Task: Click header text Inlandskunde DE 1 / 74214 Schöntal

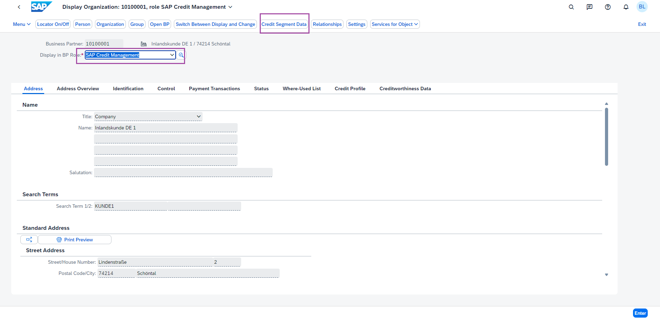Action: tap(191, 44)
